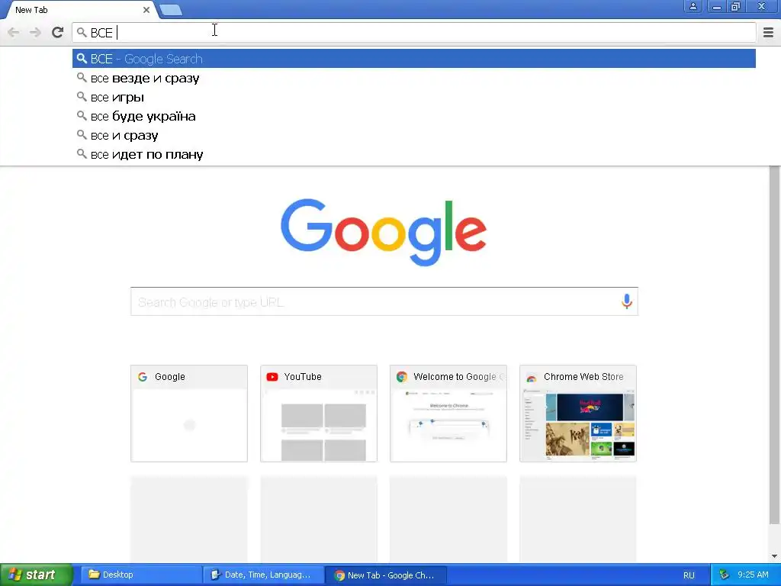Screen dimensions: 781x586
Task: Click the browser back arrow
Action: click(x=14, y=32)
